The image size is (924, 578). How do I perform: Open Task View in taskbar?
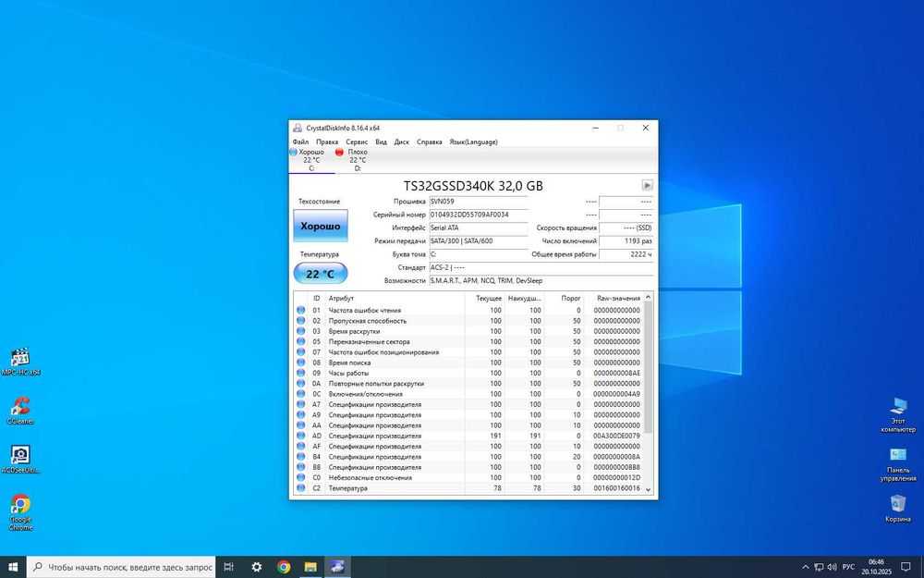[228, 567]
